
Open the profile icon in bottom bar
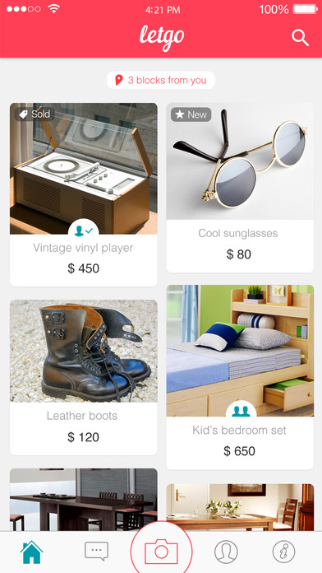point(226,552)
